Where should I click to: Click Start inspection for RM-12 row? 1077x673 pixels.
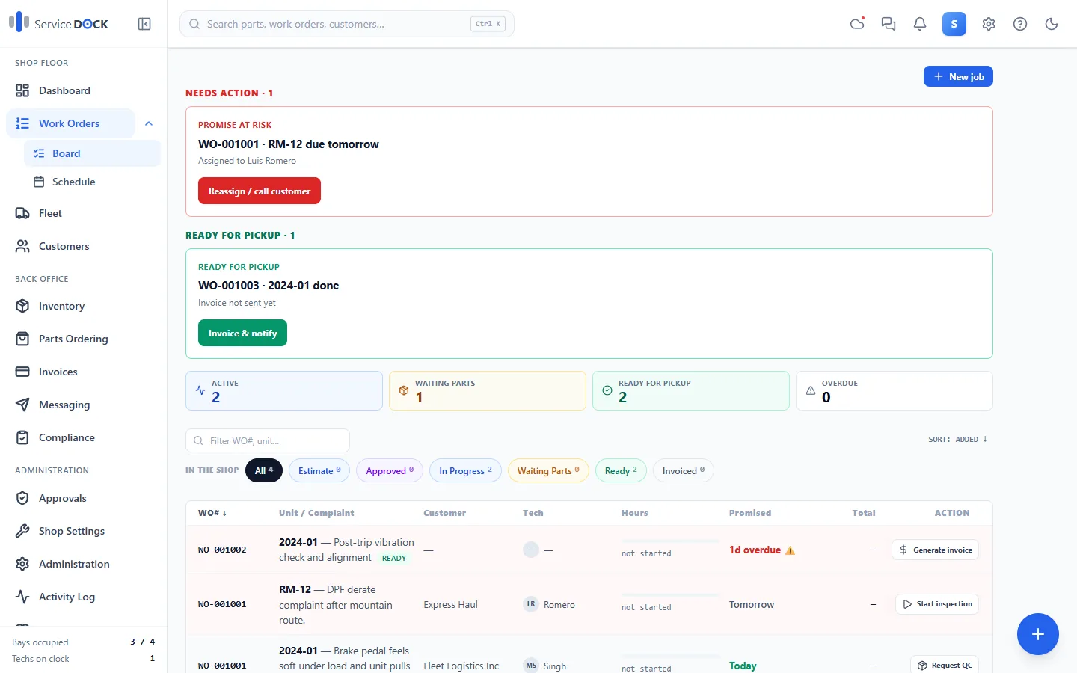coord(937,604)
